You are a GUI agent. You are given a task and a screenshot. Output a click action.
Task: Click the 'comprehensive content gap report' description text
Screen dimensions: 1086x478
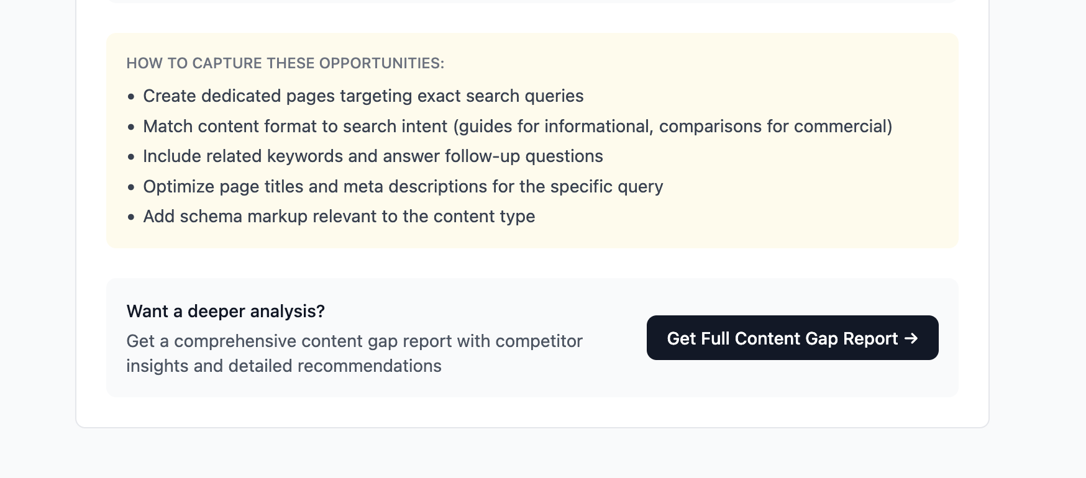tap(354, 353)
